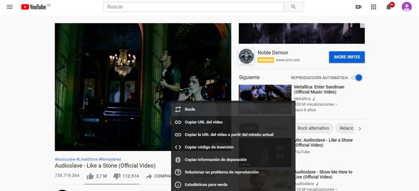Image resolution: width=419 pixels, height=191 pixels.
Task: Click the embed code brackets icon
Action: pyautogui.click(x=178, y=147)
